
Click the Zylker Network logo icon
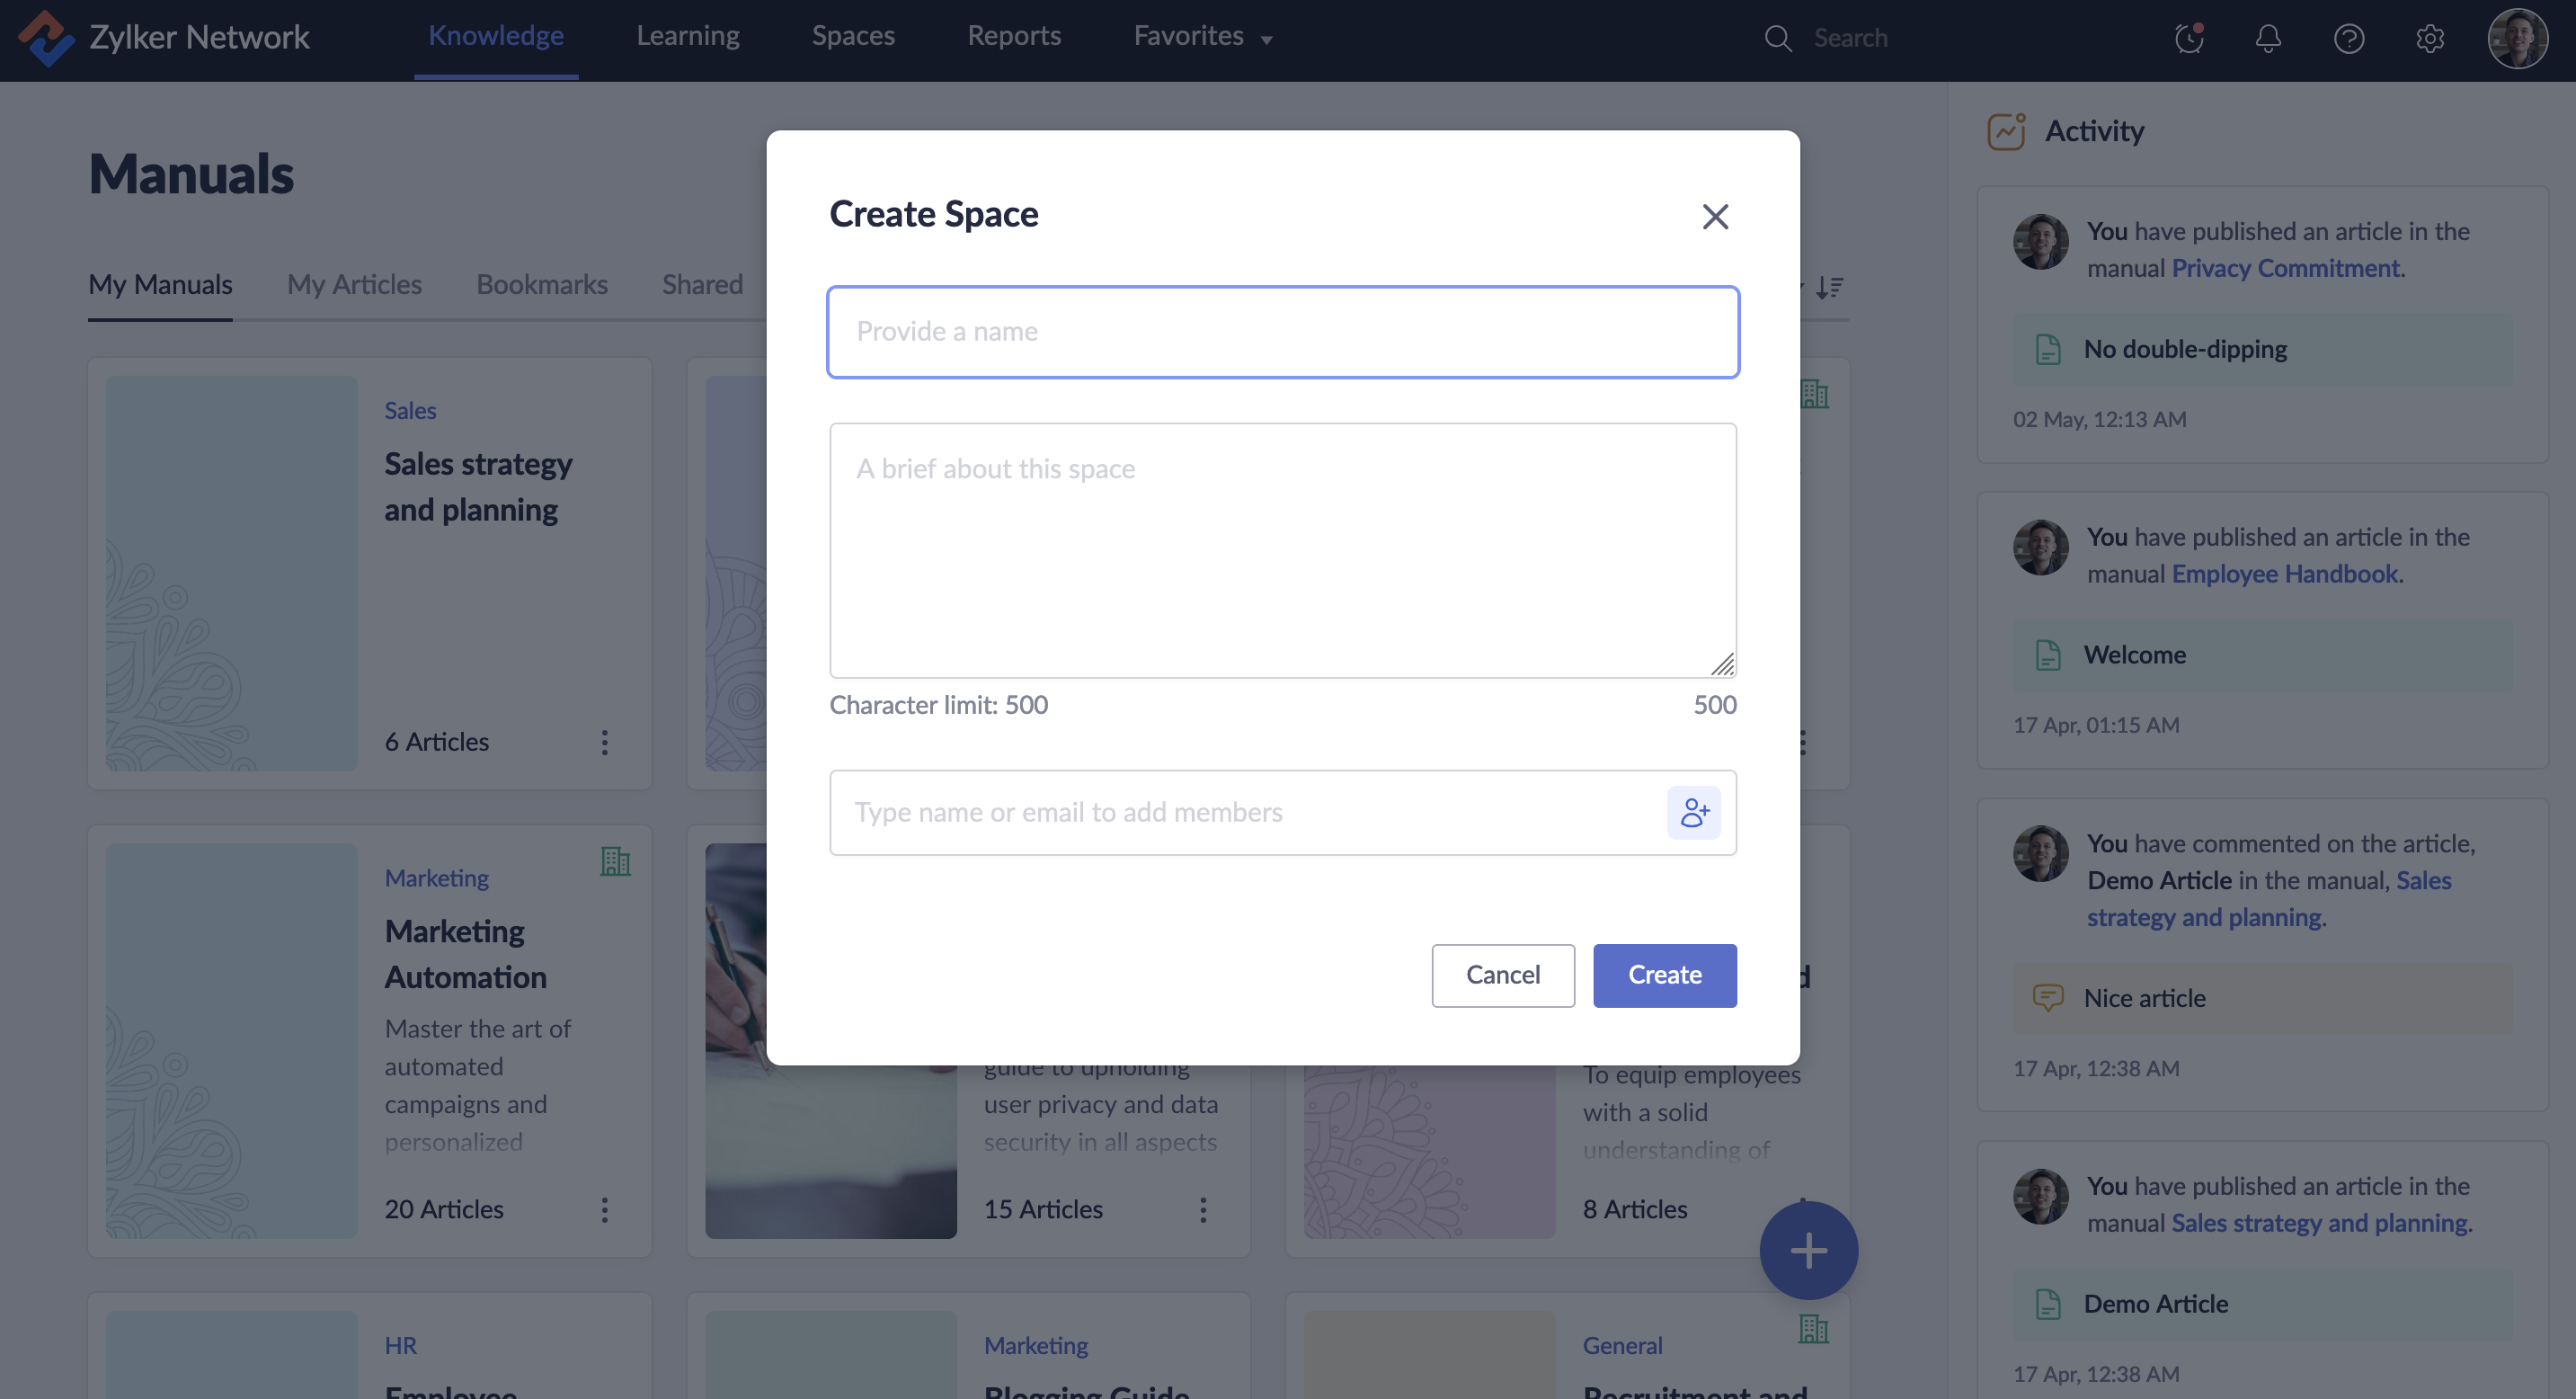46,38
